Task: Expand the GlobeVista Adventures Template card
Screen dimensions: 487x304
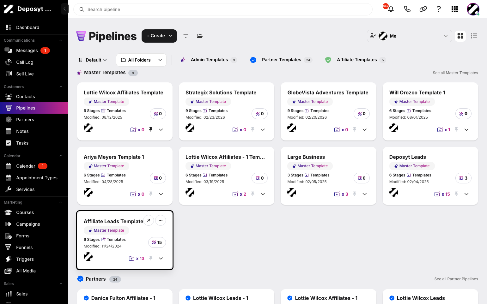Action: pos(365,129)
